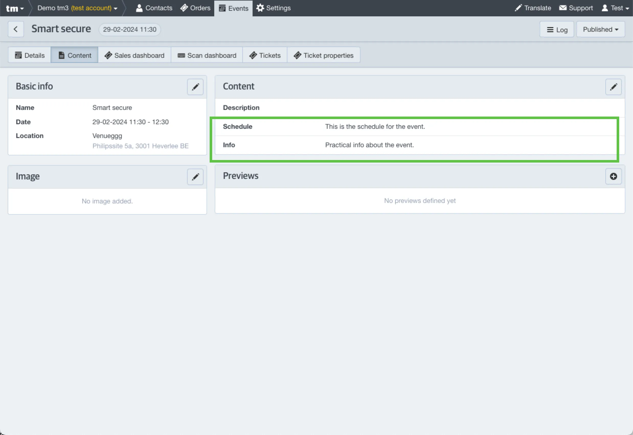
Task: Click the Translate link
Action: tap(533, 8)
